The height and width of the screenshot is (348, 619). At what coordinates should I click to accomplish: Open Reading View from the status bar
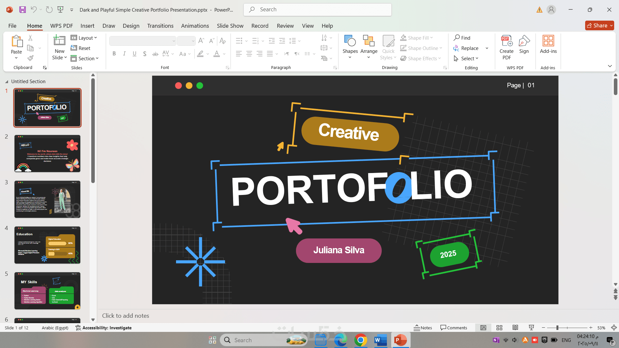pyautogui.click(x=515, y=328)
